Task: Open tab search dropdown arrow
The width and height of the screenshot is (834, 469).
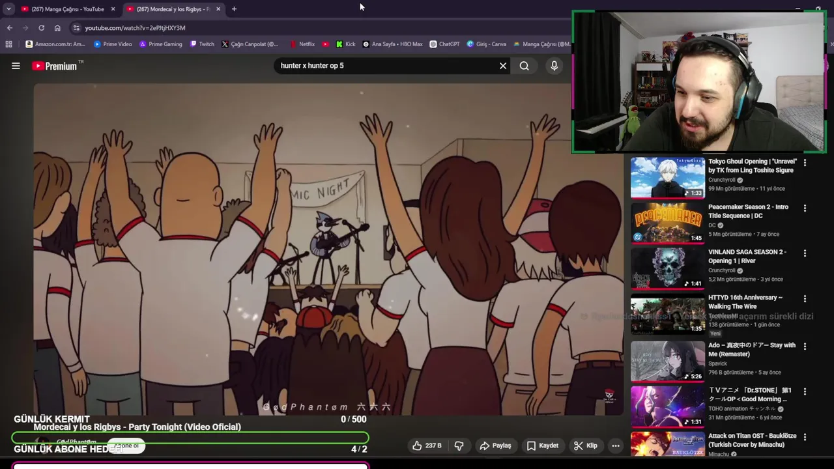Action: pyautogui.click(x=8, y=9)
